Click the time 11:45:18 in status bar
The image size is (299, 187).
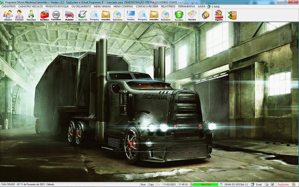183,184
